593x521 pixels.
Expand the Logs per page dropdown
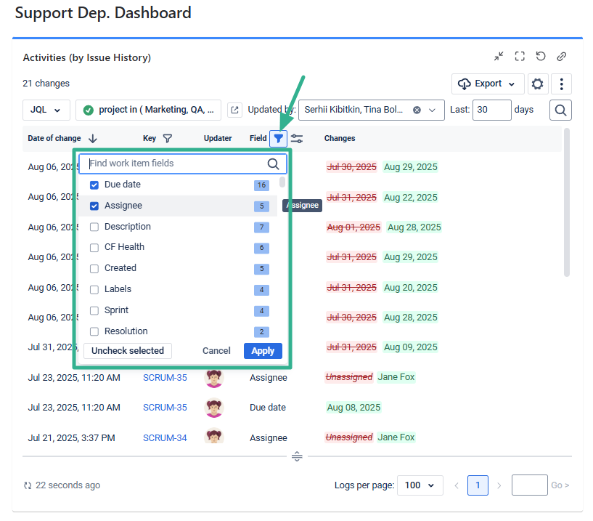point(420,485)
